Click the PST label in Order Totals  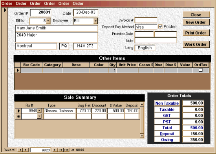pyautogui.click(x=167, y=122)
